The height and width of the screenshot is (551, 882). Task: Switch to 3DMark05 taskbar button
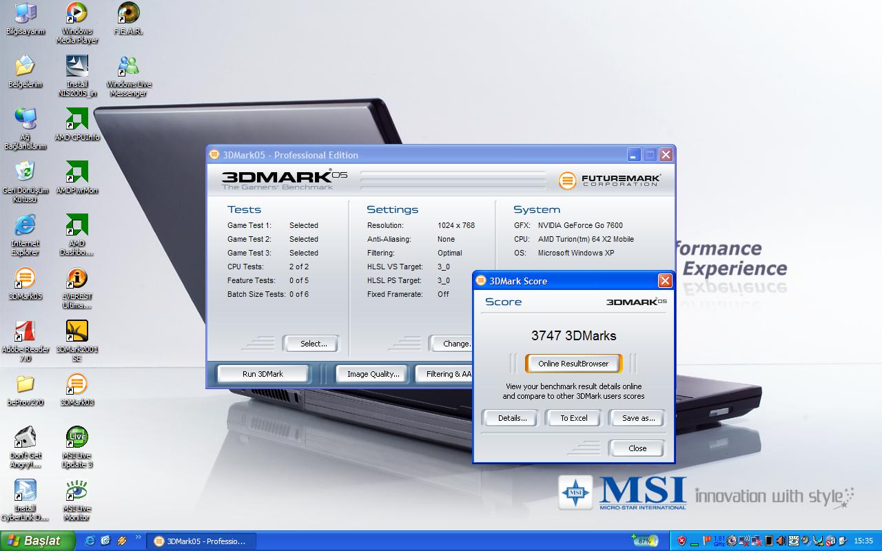[x=200, y=541]
